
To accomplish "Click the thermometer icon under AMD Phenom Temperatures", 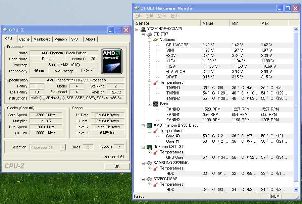I will [x=156, y=131].
